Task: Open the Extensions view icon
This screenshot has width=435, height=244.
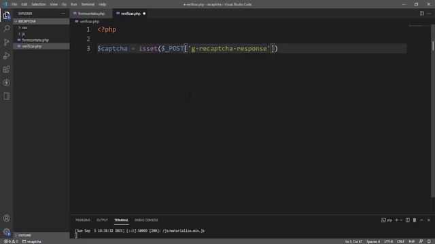Action: coord(6,69)
